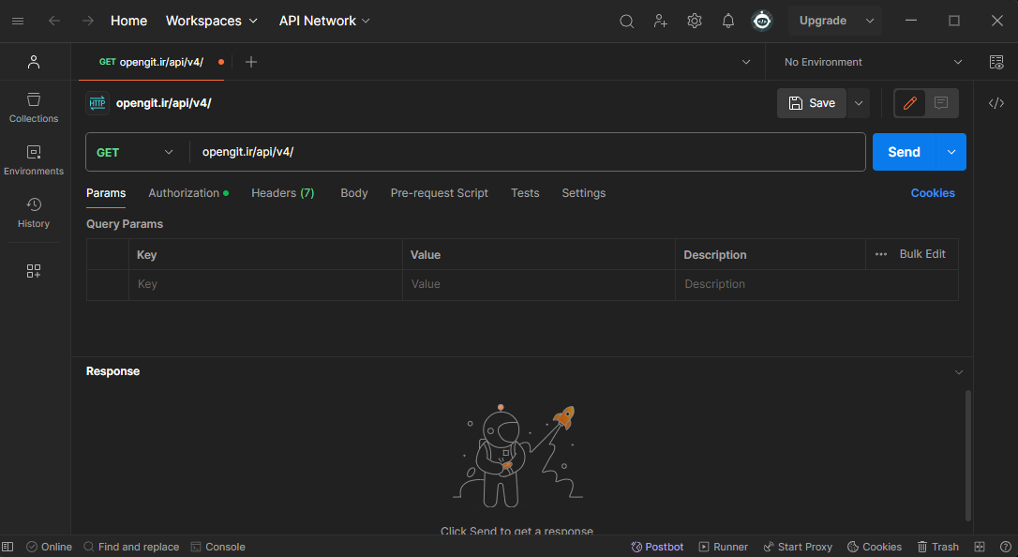Open the Environments sidebar panel
The height and width of the screenshot is (557, 1018).
coord(34,159)
